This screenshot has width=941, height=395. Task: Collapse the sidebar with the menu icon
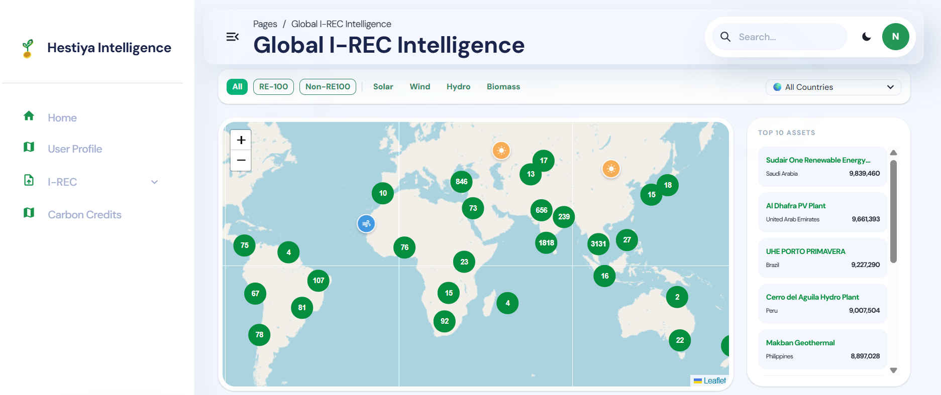click(232, 37)
